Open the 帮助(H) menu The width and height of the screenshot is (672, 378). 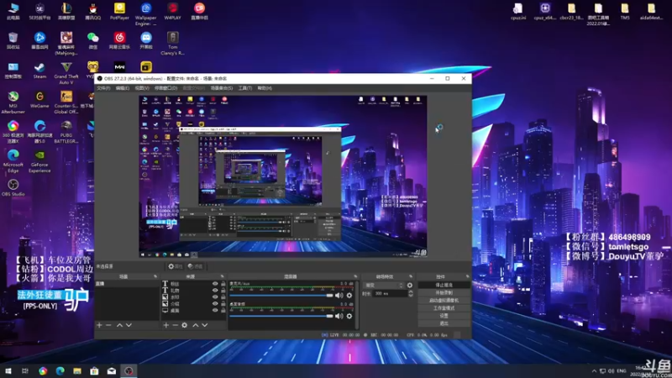[x=265, y=88]
